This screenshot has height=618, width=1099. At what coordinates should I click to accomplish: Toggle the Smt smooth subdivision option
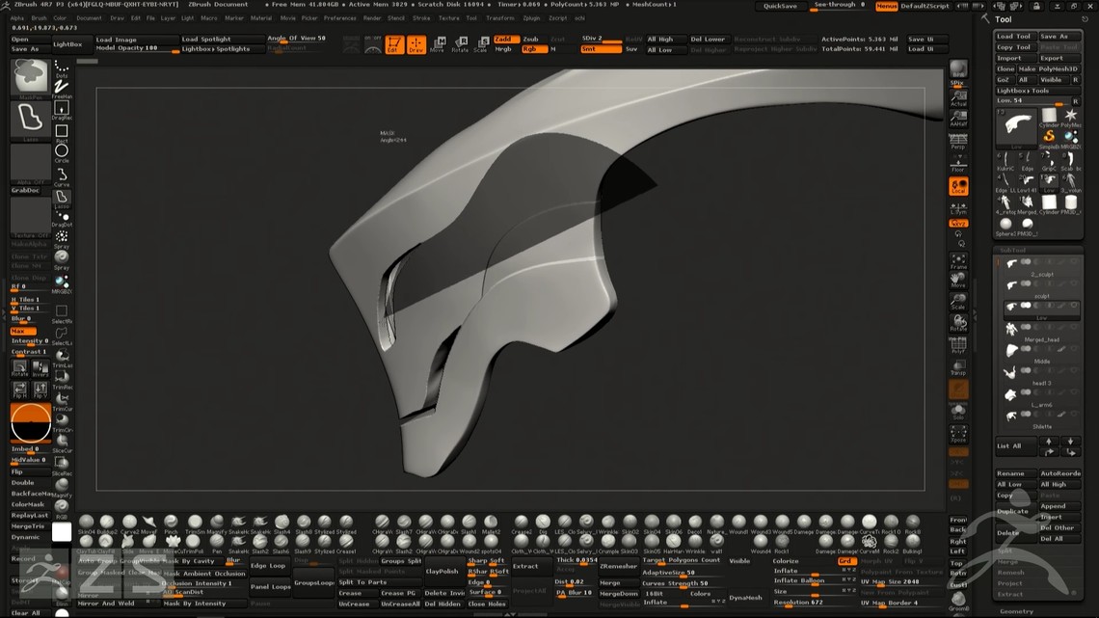point(601,49)
